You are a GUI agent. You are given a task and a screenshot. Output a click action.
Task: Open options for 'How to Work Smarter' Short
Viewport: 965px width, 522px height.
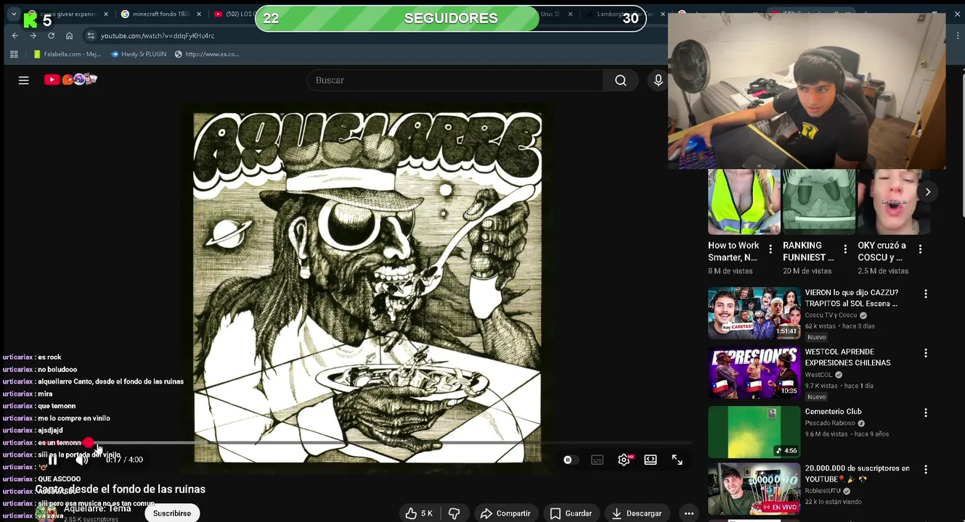[x=770, y=249]
